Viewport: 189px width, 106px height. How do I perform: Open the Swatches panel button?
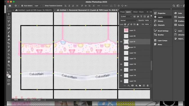(179, 17)
